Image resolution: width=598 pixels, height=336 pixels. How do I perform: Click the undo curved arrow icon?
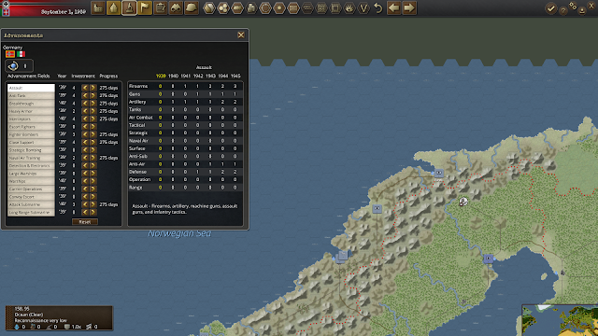377,8
